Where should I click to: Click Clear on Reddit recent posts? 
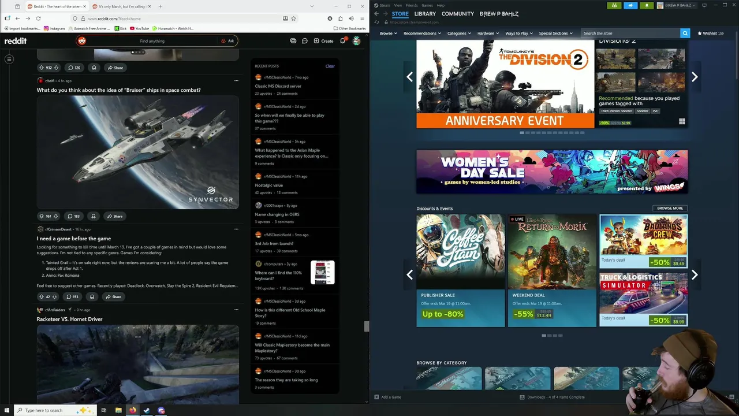coord(330,66)
